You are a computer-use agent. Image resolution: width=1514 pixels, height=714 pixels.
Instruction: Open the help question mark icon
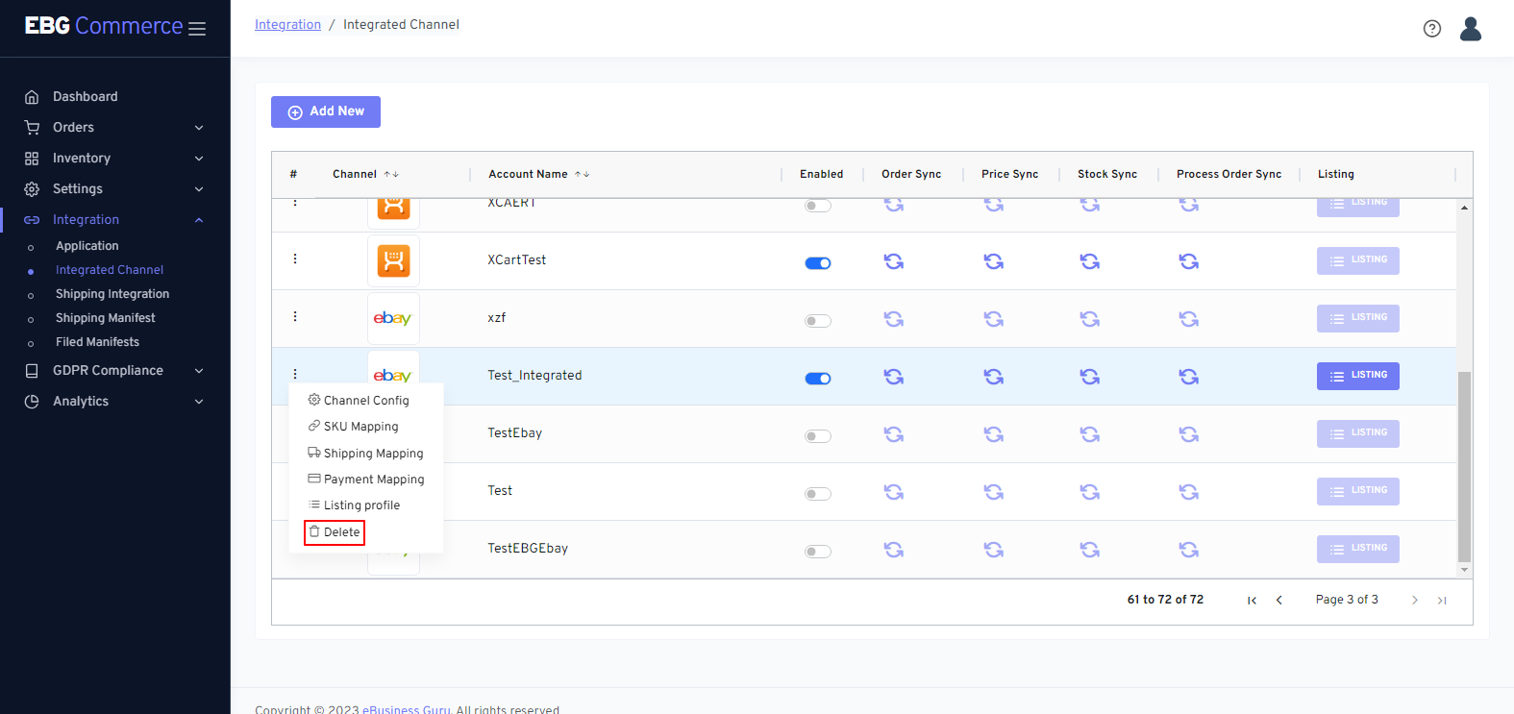(x=1431, y=29)
